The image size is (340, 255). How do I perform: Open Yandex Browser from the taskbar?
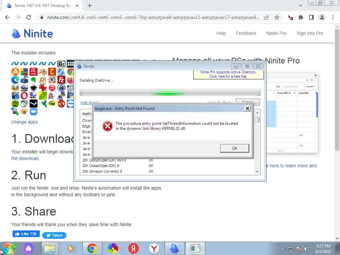tap(154, 248)
